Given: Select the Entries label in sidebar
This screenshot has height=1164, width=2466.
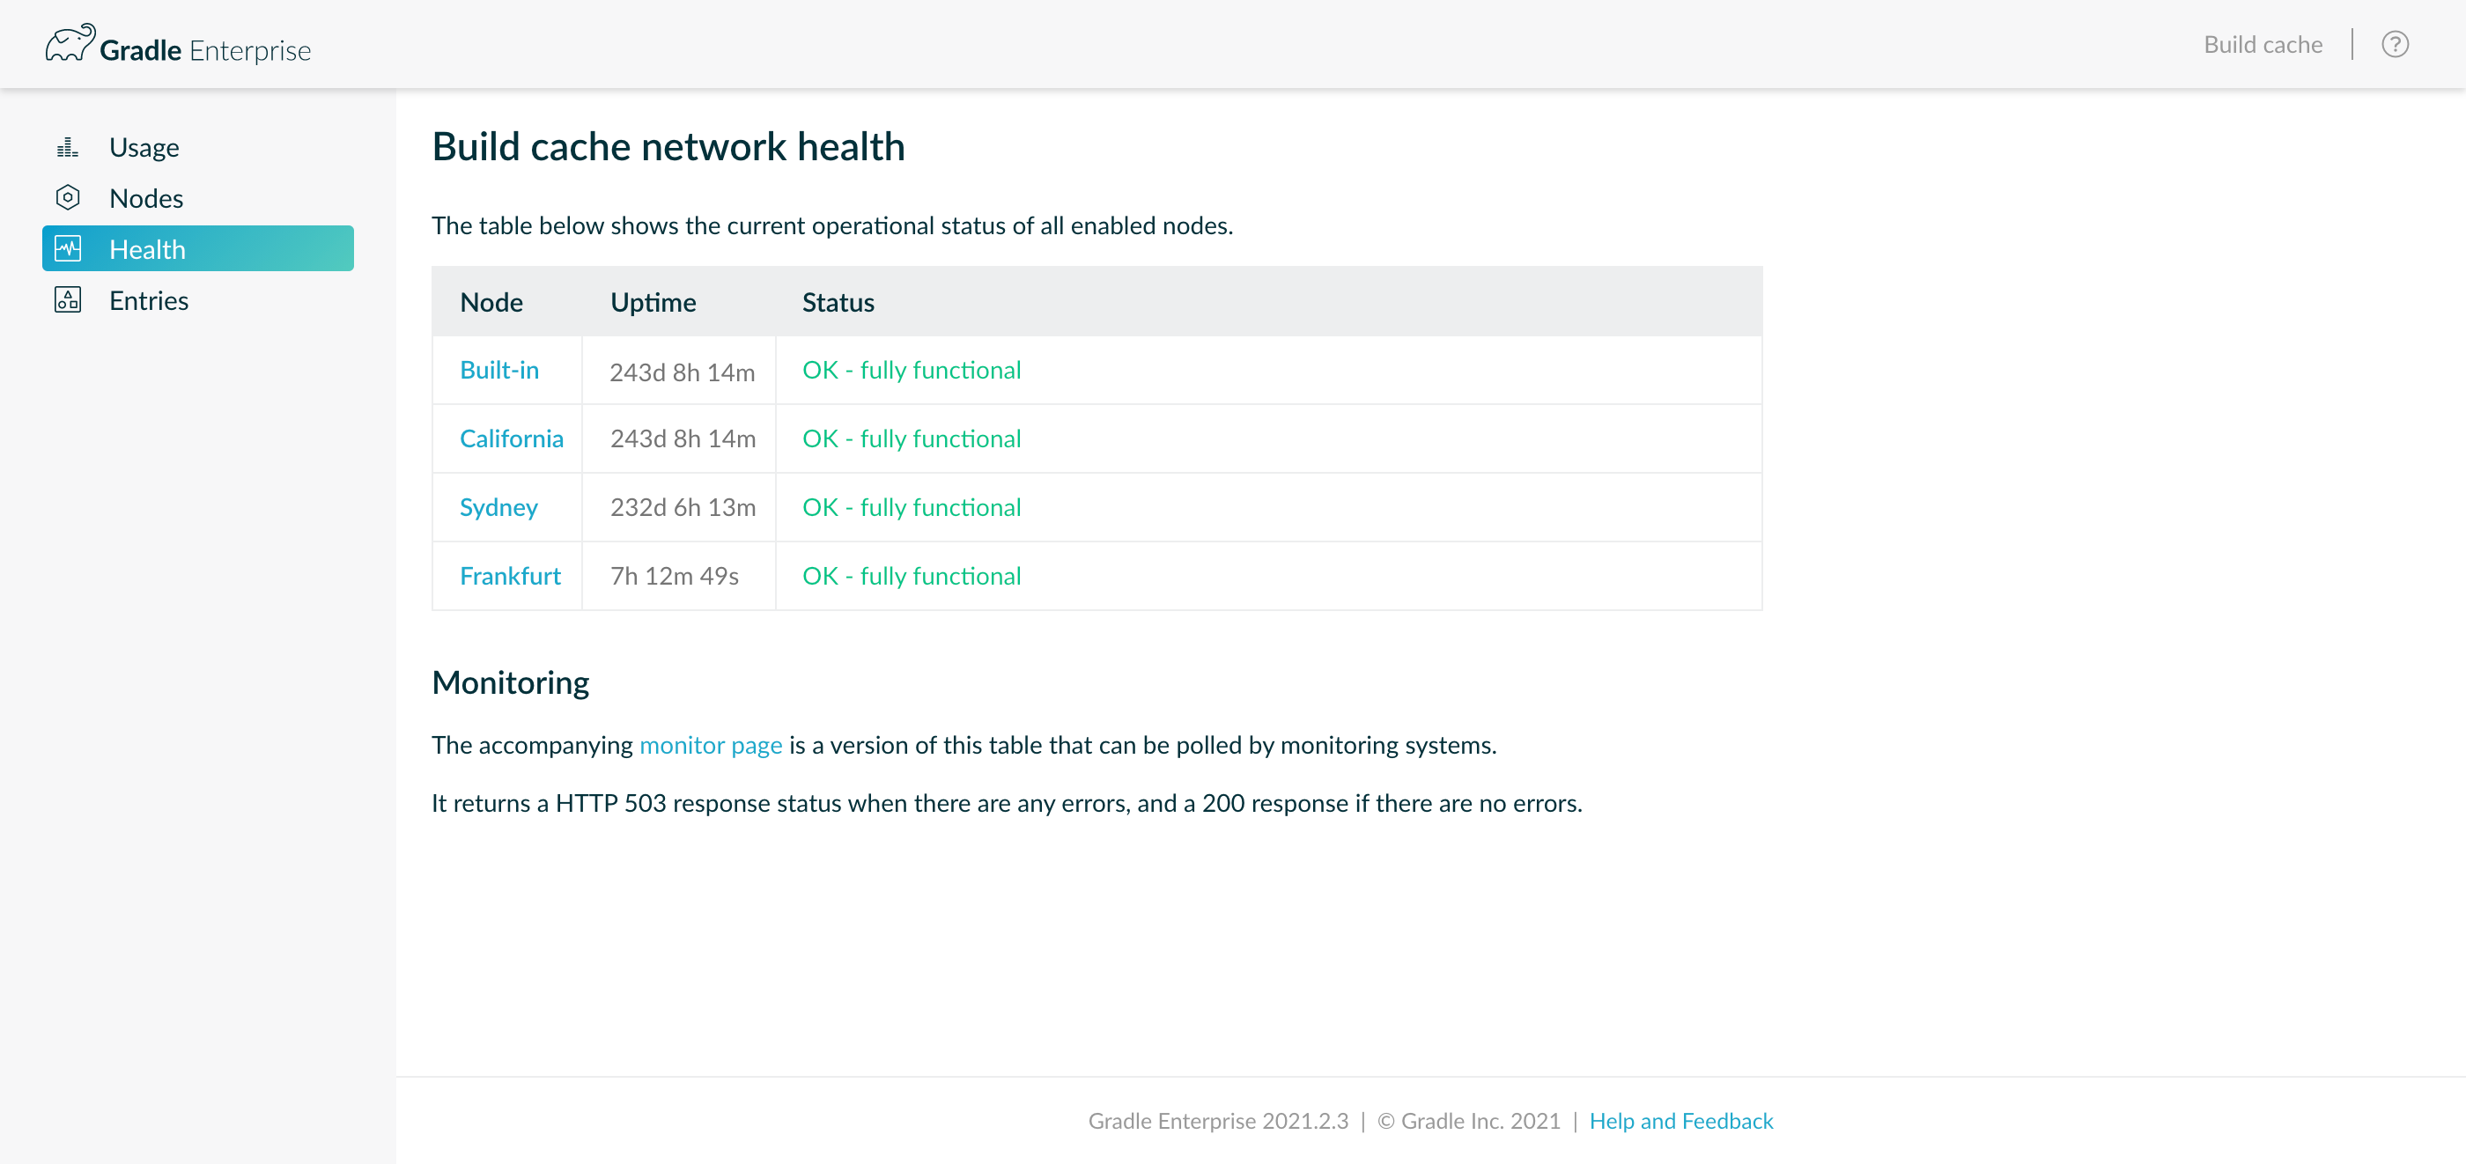Looking at the screenshot, I should tap(148, 299).
